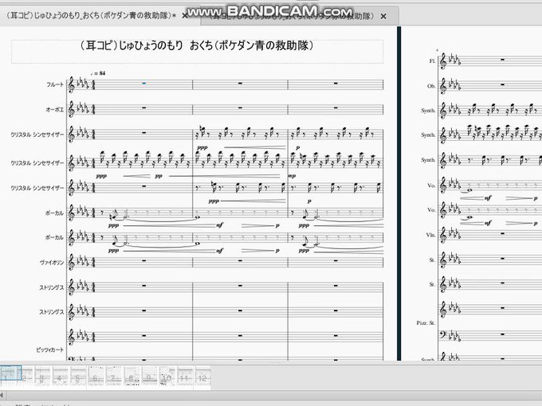Open page 6 thumbnail in the navigator

(x=96, y=377)
